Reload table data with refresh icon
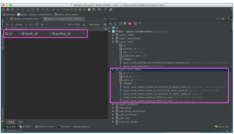 (36, 25)
